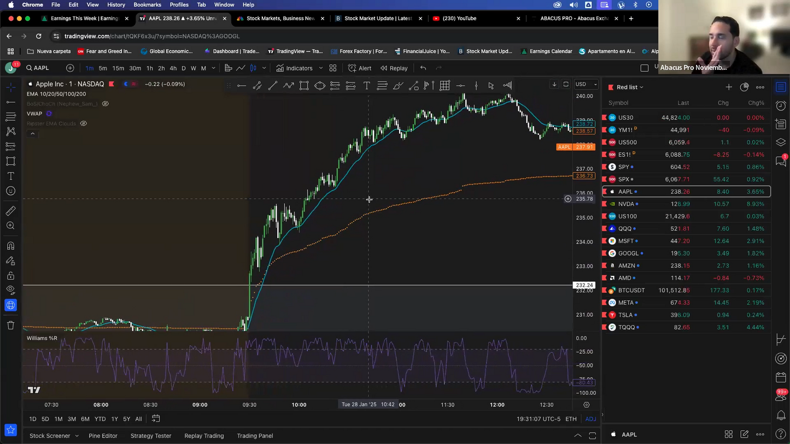Select the Brush drawing tool
Screen dimensions: 790x444
[398, 86]
